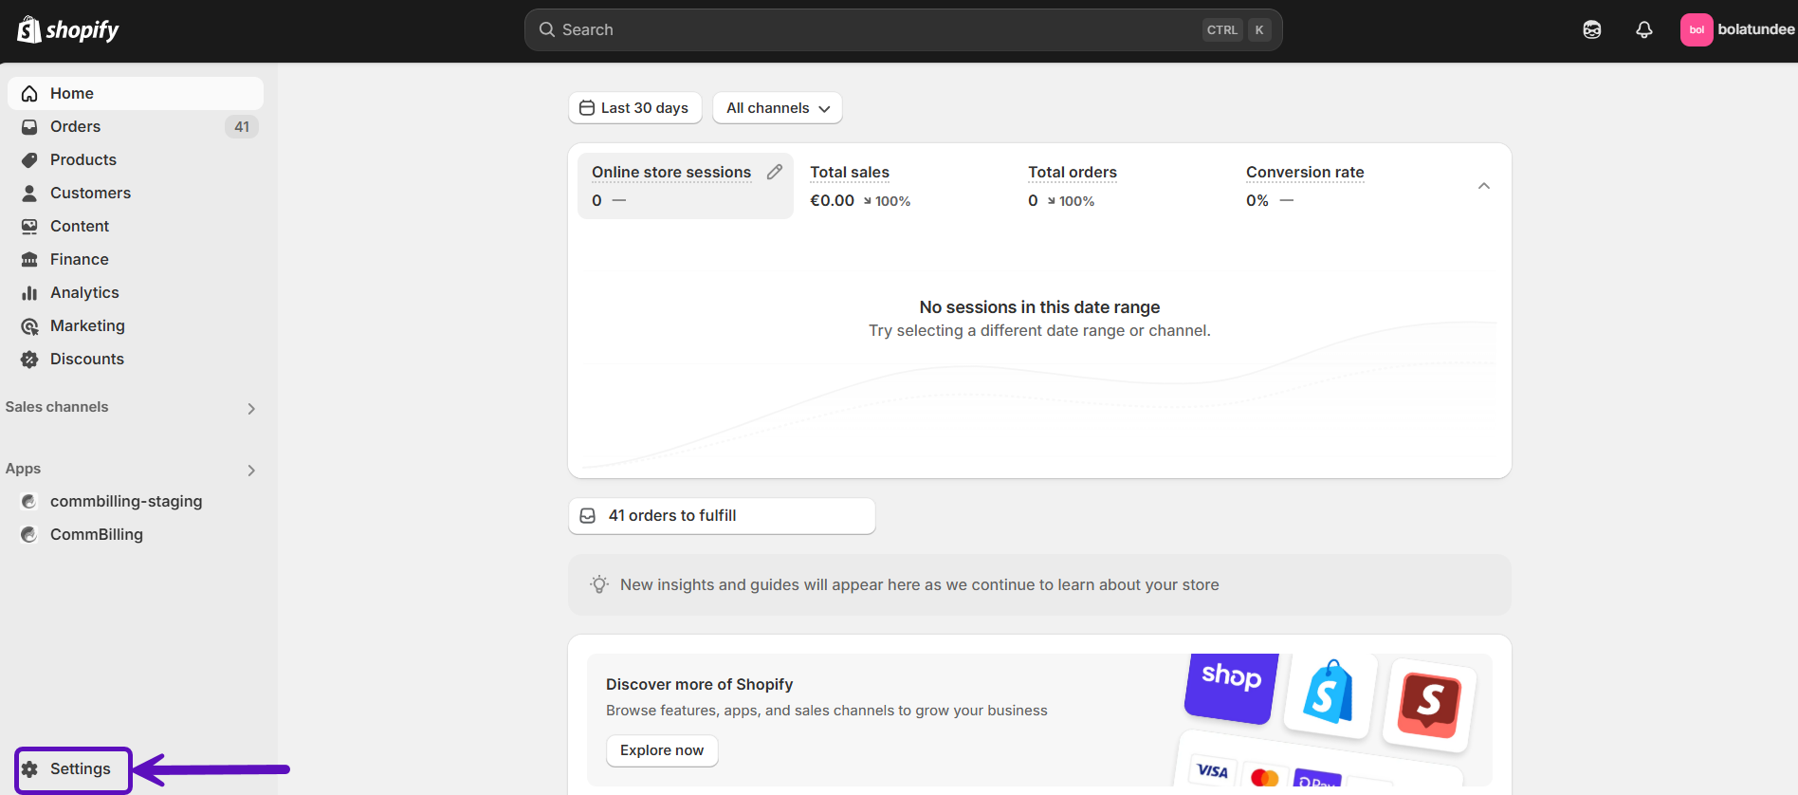Image resolution: width=1798 pixels, height=795 pixels.
Task: Open the notifications bell
Action: click(x=1643, y=30)
